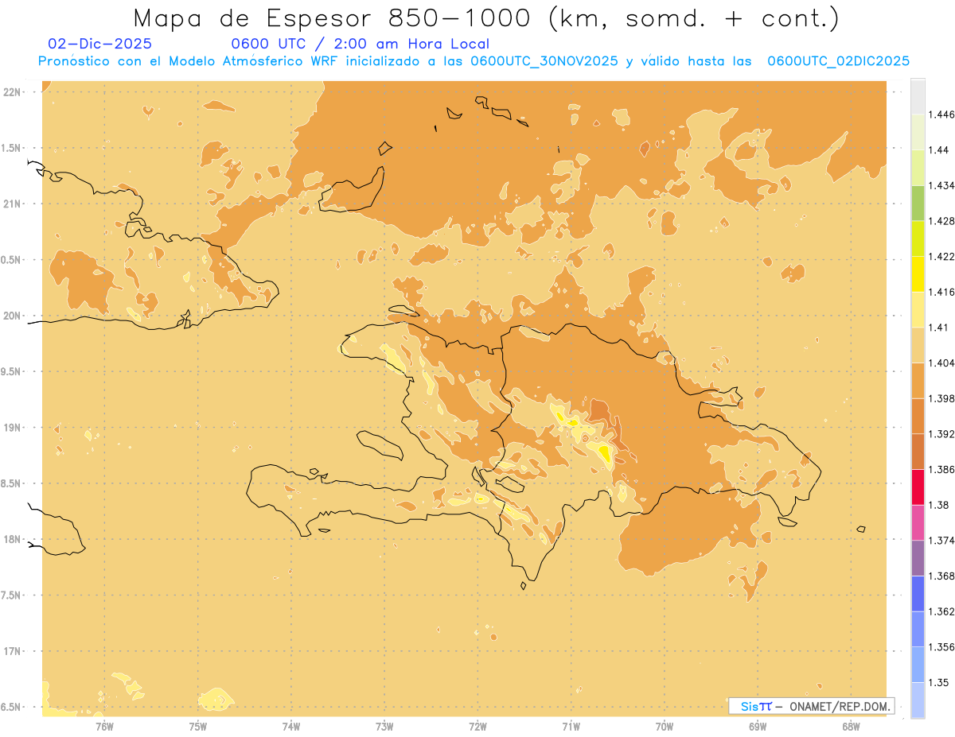Click the purple swatch in the color scale

918,558
